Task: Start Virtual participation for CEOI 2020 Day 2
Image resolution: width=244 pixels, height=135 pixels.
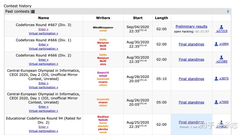Action: (43, 87)
